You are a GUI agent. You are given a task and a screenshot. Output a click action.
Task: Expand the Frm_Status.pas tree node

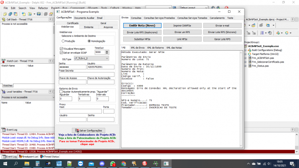coord(246,66)
